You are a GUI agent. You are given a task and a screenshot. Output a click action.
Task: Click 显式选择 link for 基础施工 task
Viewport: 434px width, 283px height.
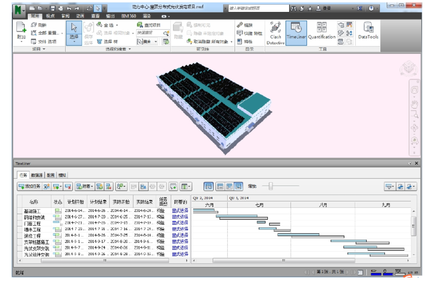[x=180, y=211]
